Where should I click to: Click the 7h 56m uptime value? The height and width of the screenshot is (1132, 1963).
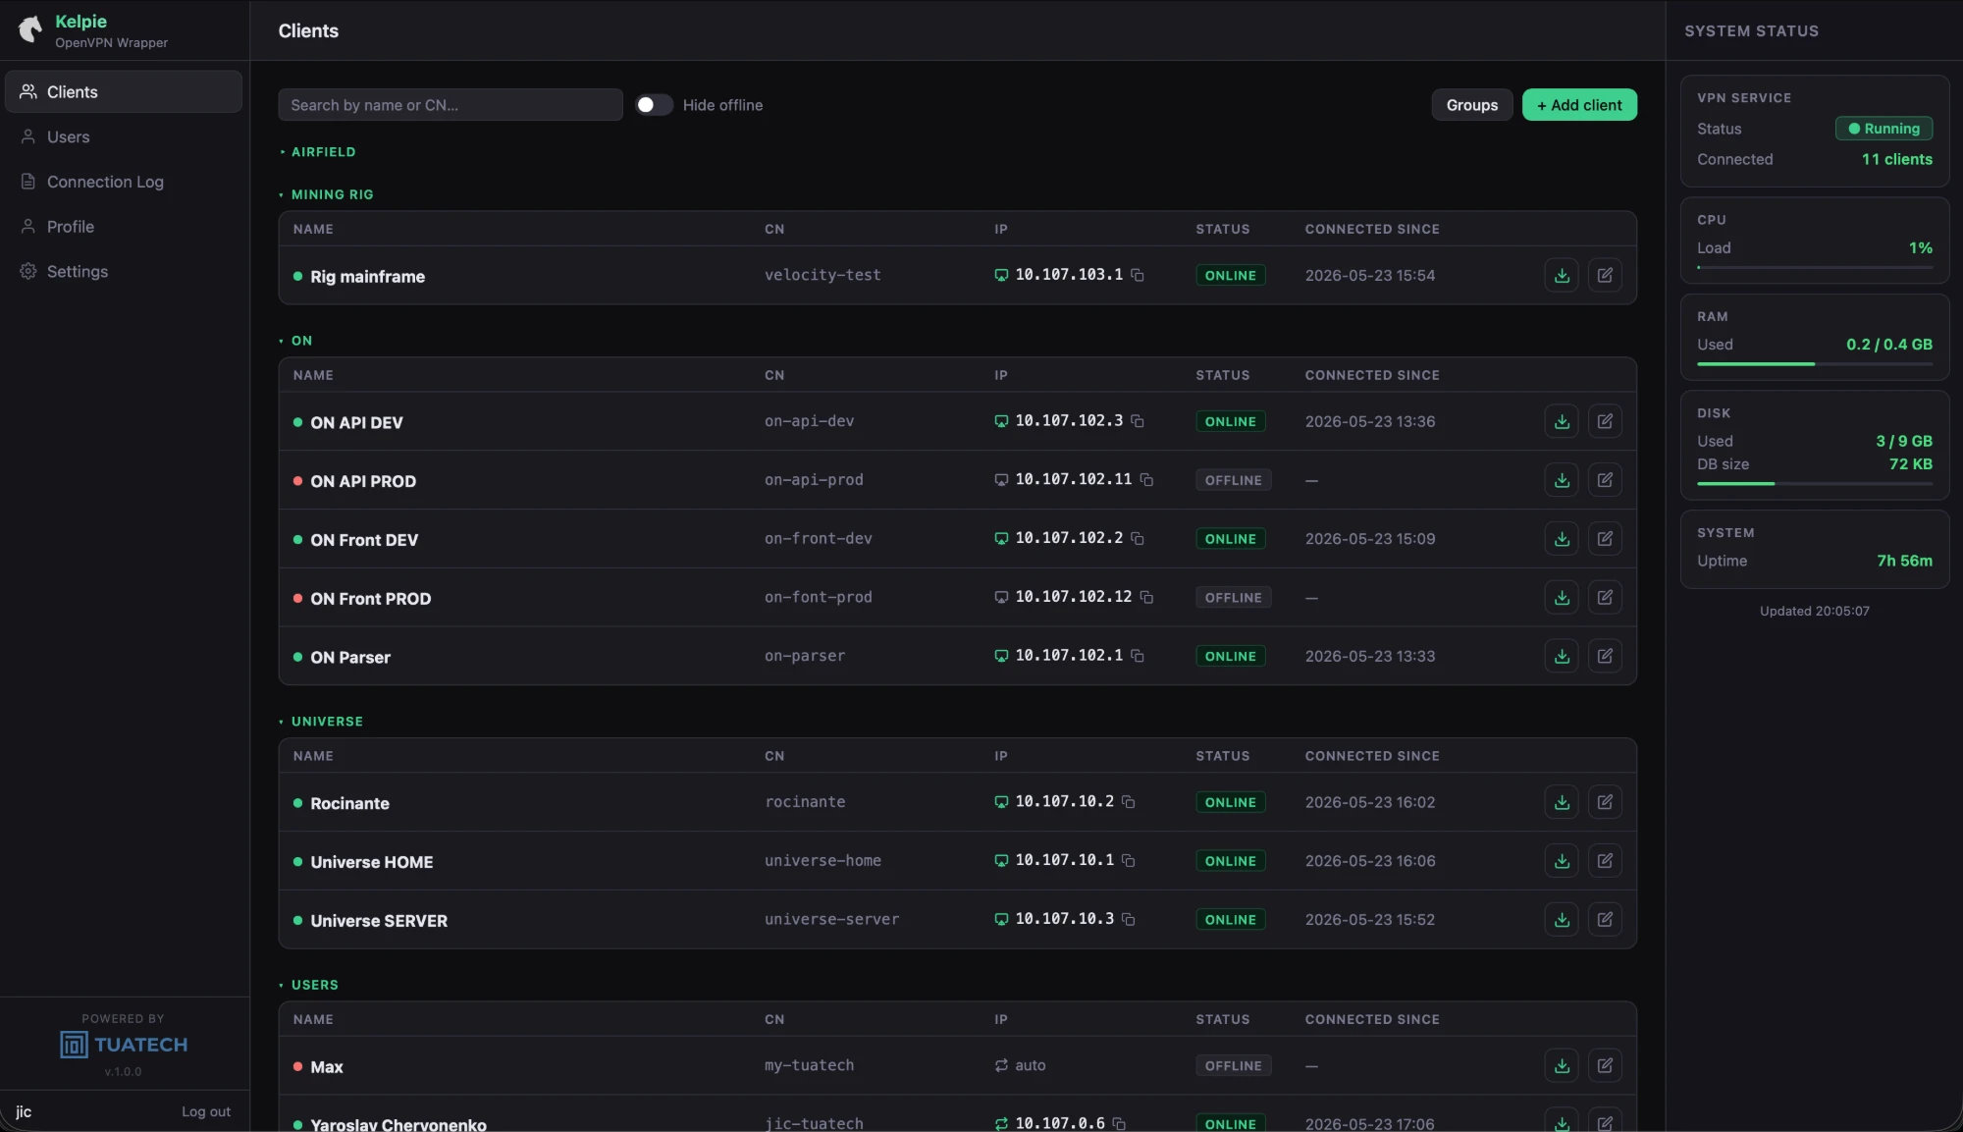1904,561
